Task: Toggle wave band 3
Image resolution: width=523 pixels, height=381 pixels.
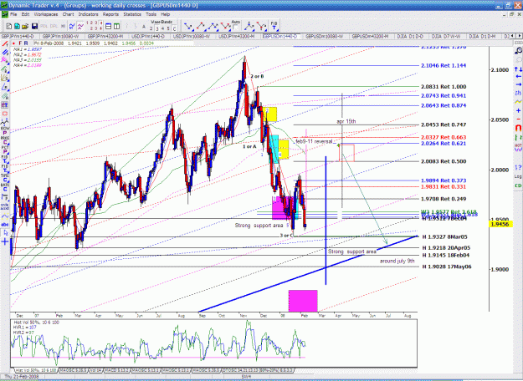Action: coord(156,29)
